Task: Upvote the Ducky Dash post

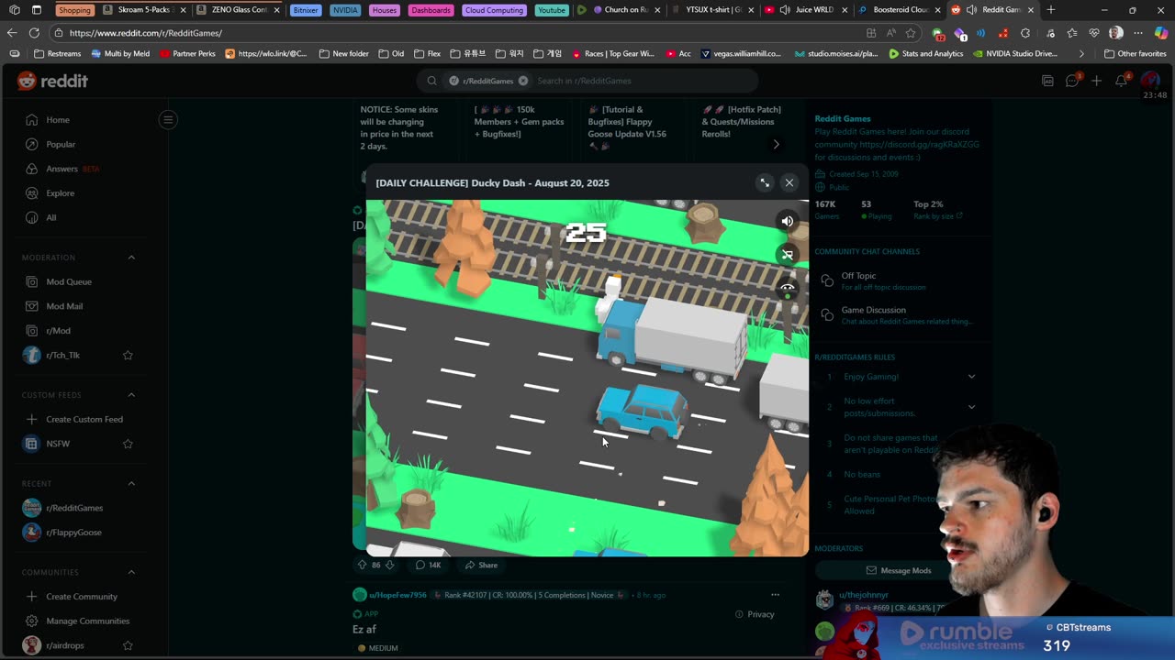Action: click(x=362, y=565)
